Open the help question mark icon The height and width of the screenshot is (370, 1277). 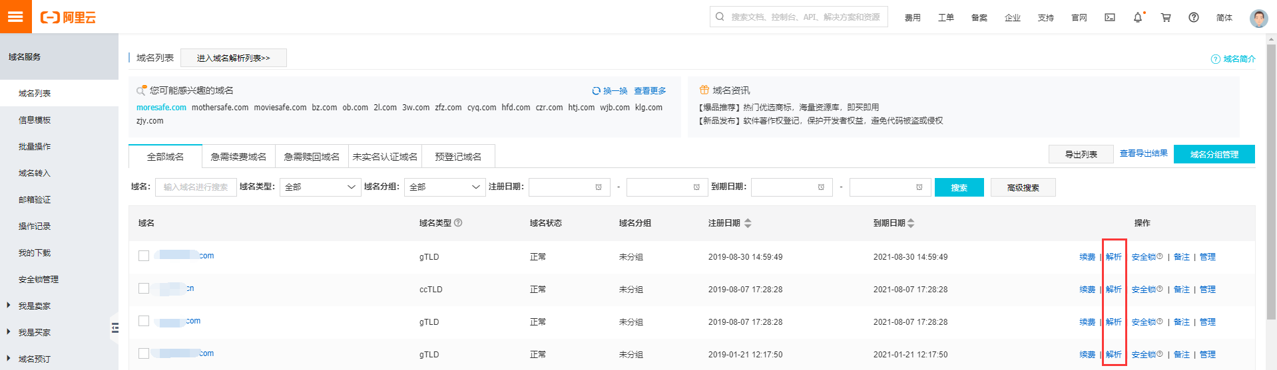tap(1194, 17)
